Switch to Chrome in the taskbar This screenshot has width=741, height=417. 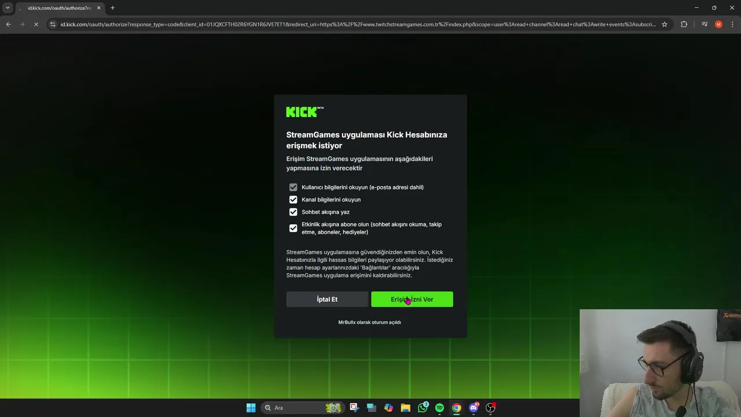pyautogui.click(x=456, y=408)
